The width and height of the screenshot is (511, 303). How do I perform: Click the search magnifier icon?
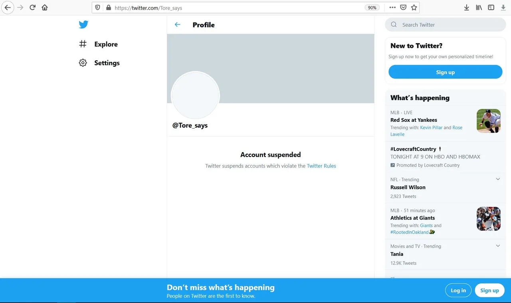394,25
